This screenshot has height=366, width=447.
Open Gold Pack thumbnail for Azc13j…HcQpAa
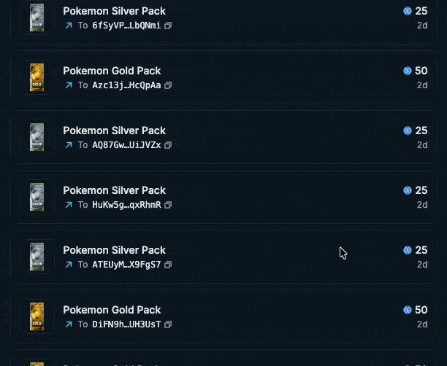37,77
